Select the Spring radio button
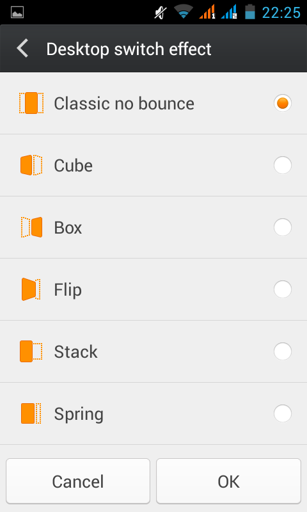This screenshot has height=512, width=307. 283,413
